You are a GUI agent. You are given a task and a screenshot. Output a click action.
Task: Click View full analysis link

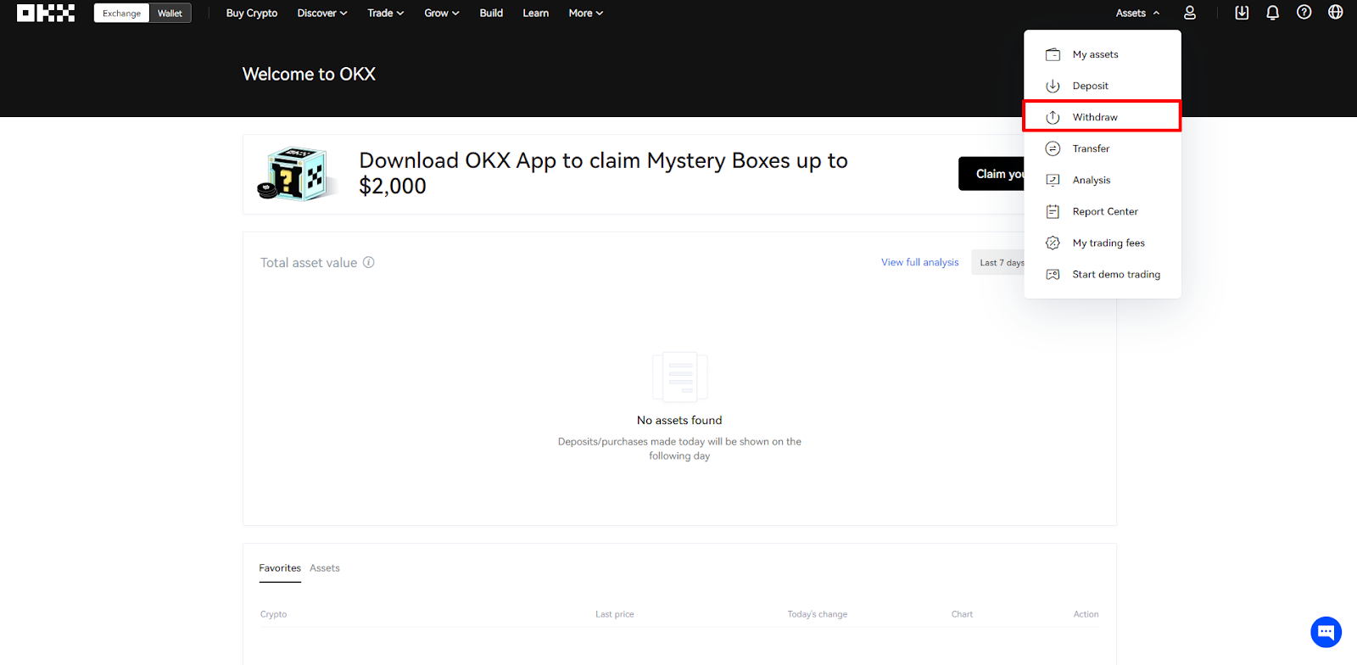(920, 262)
